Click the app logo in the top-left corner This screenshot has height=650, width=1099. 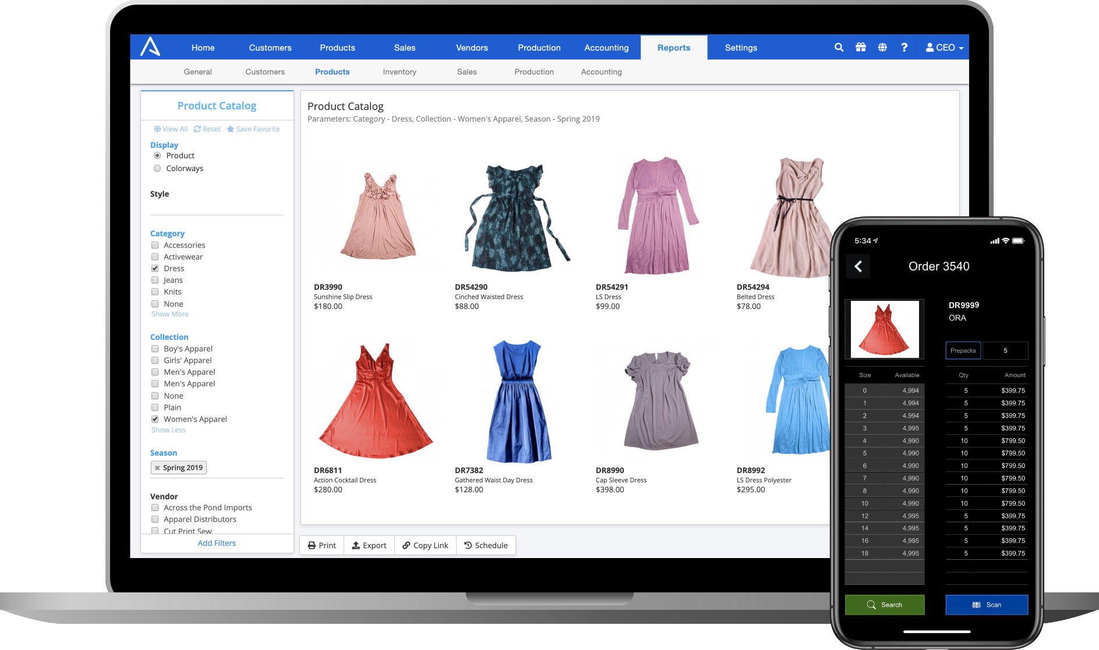tap(150, 47)
